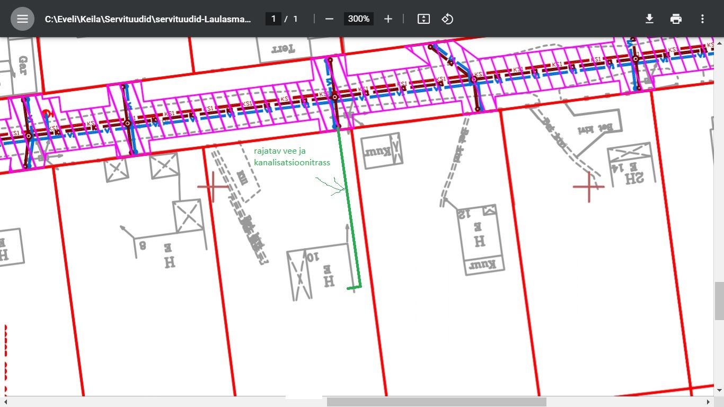Rotate the document counterclockwise
Screen dimensions: 724x407
click(x=447, y=19)
